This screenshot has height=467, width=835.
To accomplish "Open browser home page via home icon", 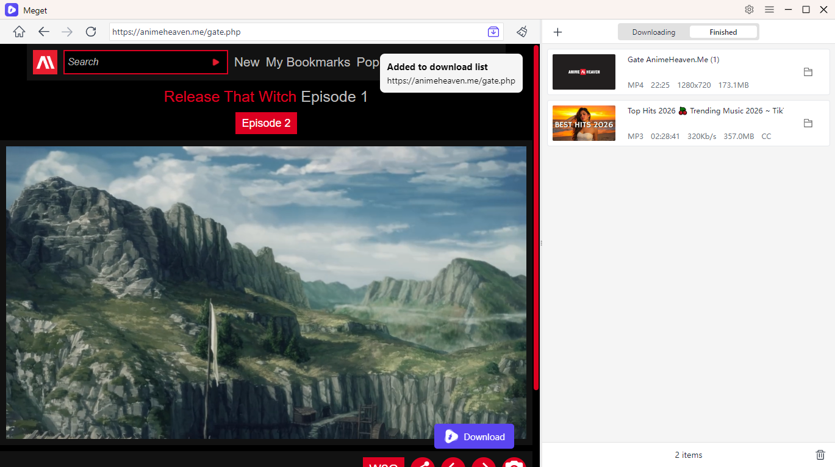I will pyautogui.click(x=19, y=32).
